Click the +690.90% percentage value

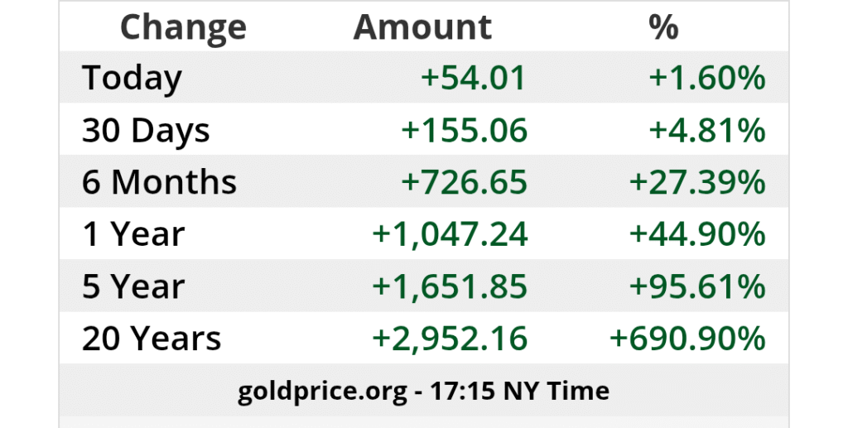point(688,339)
